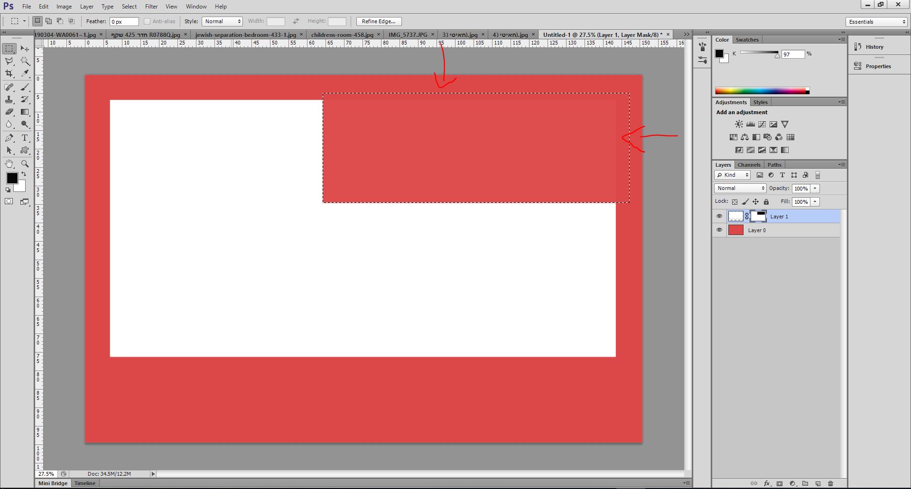Toggle lock position for the layer
This screenshot has width=911, height=489.
(x=755, y=202)
